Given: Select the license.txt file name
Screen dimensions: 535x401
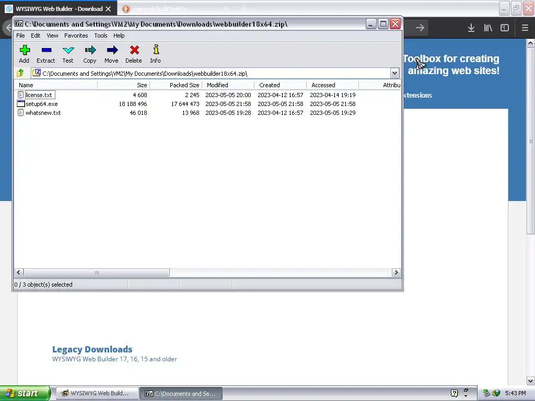Looking at the screenshot, I should [x=39, y=95].
